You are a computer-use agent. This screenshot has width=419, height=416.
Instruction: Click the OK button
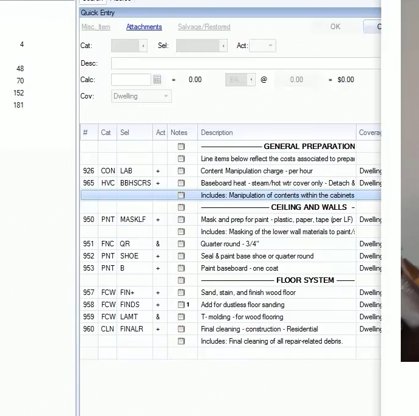(x=335, y=27)
